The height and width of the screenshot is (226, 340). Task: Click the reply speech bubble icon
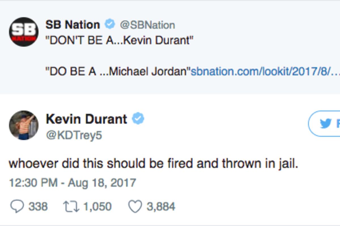pos(17,206)
